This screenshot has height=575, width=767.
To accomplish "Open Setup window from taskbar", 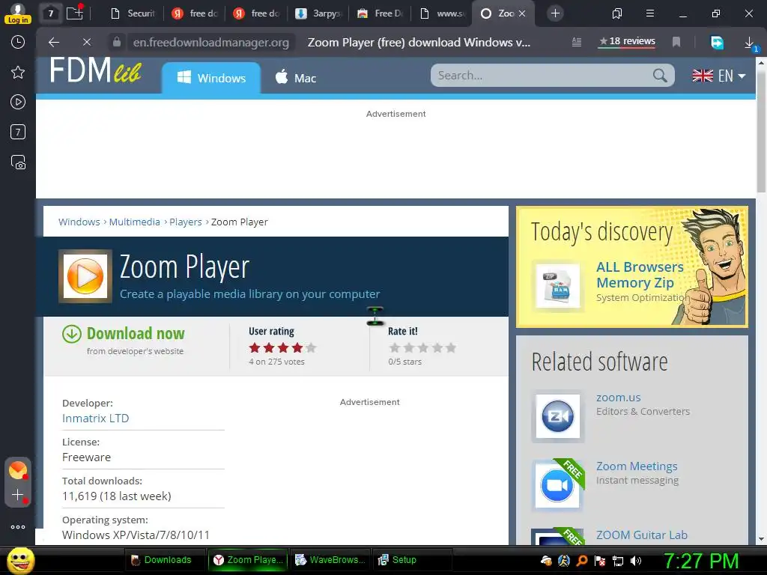I will (413, 560).
